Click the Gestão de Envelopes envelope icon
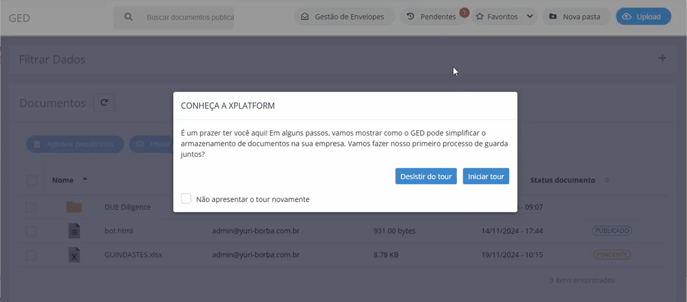 [305, 17]
